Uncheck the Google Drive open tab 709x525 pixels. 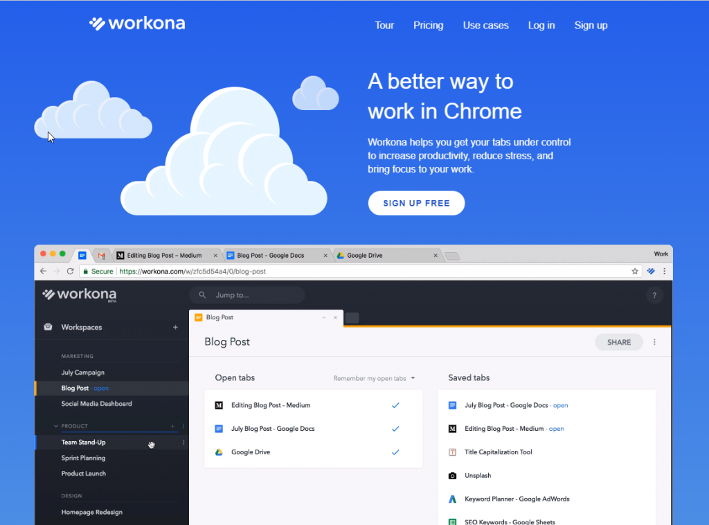pyautogui.click(x=395, y=452)
